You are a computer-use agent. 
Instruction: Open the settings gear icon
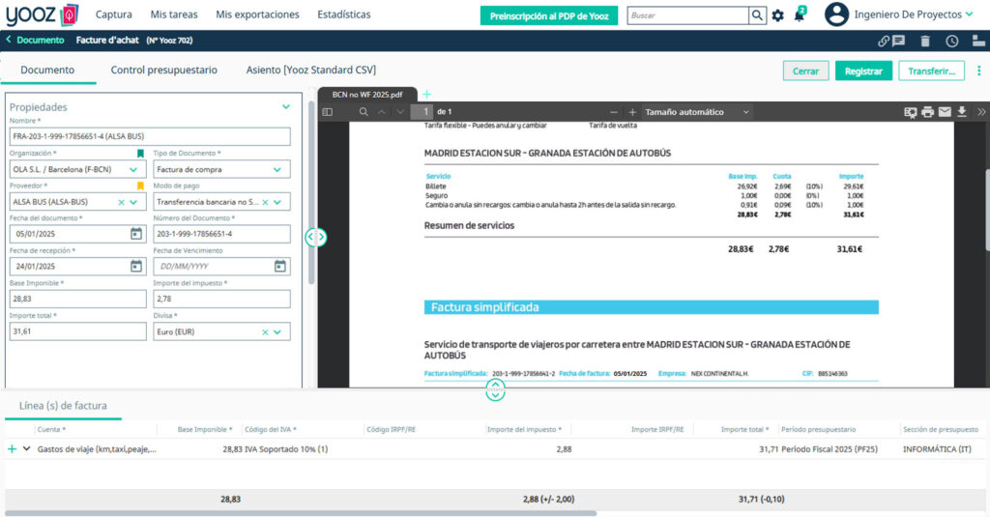(778, 15)
